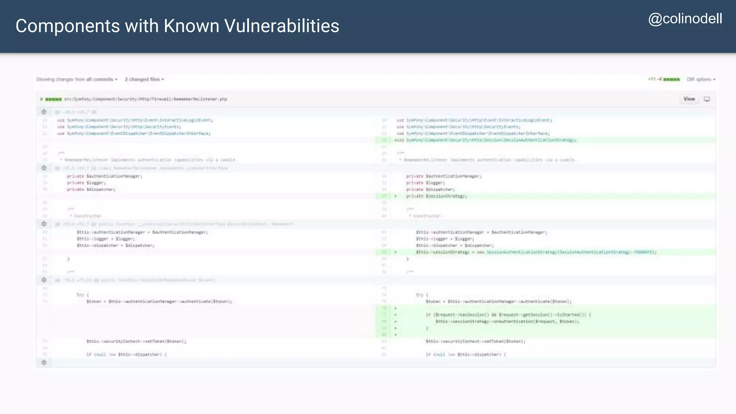Expand hidden lines above the use statements

tap(44, 112)
